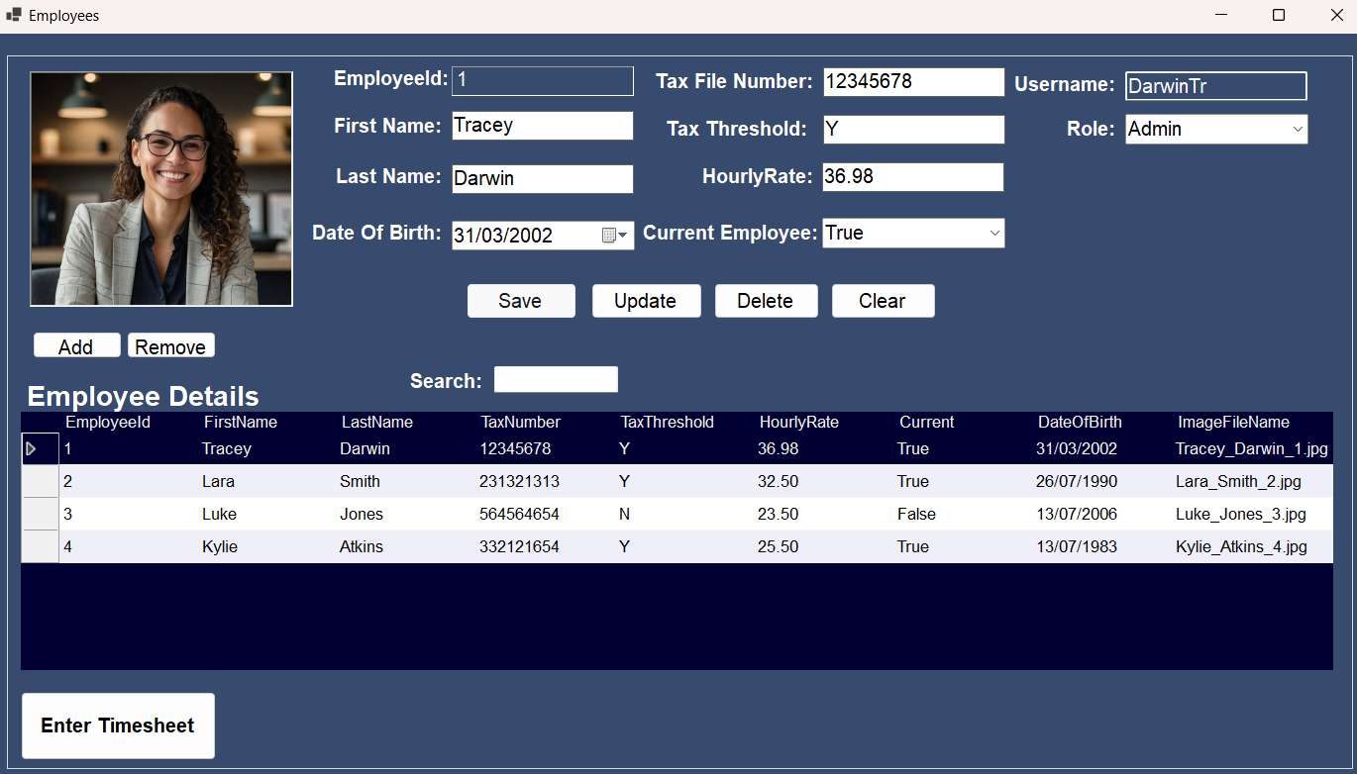
Task: Select row header arrow for employee 1
Action: click(x=40, y=449)
